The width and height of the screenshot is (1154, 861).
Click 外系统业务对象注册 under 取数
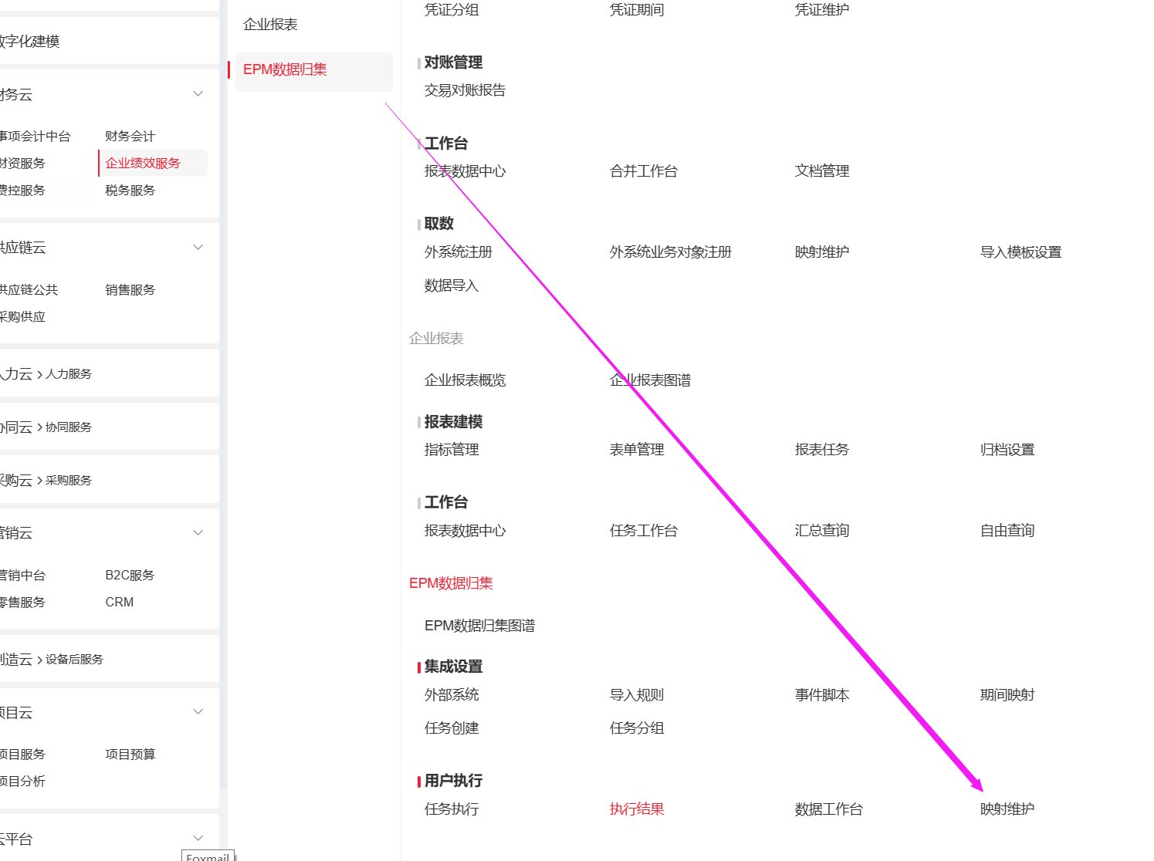tap(670, 252)
